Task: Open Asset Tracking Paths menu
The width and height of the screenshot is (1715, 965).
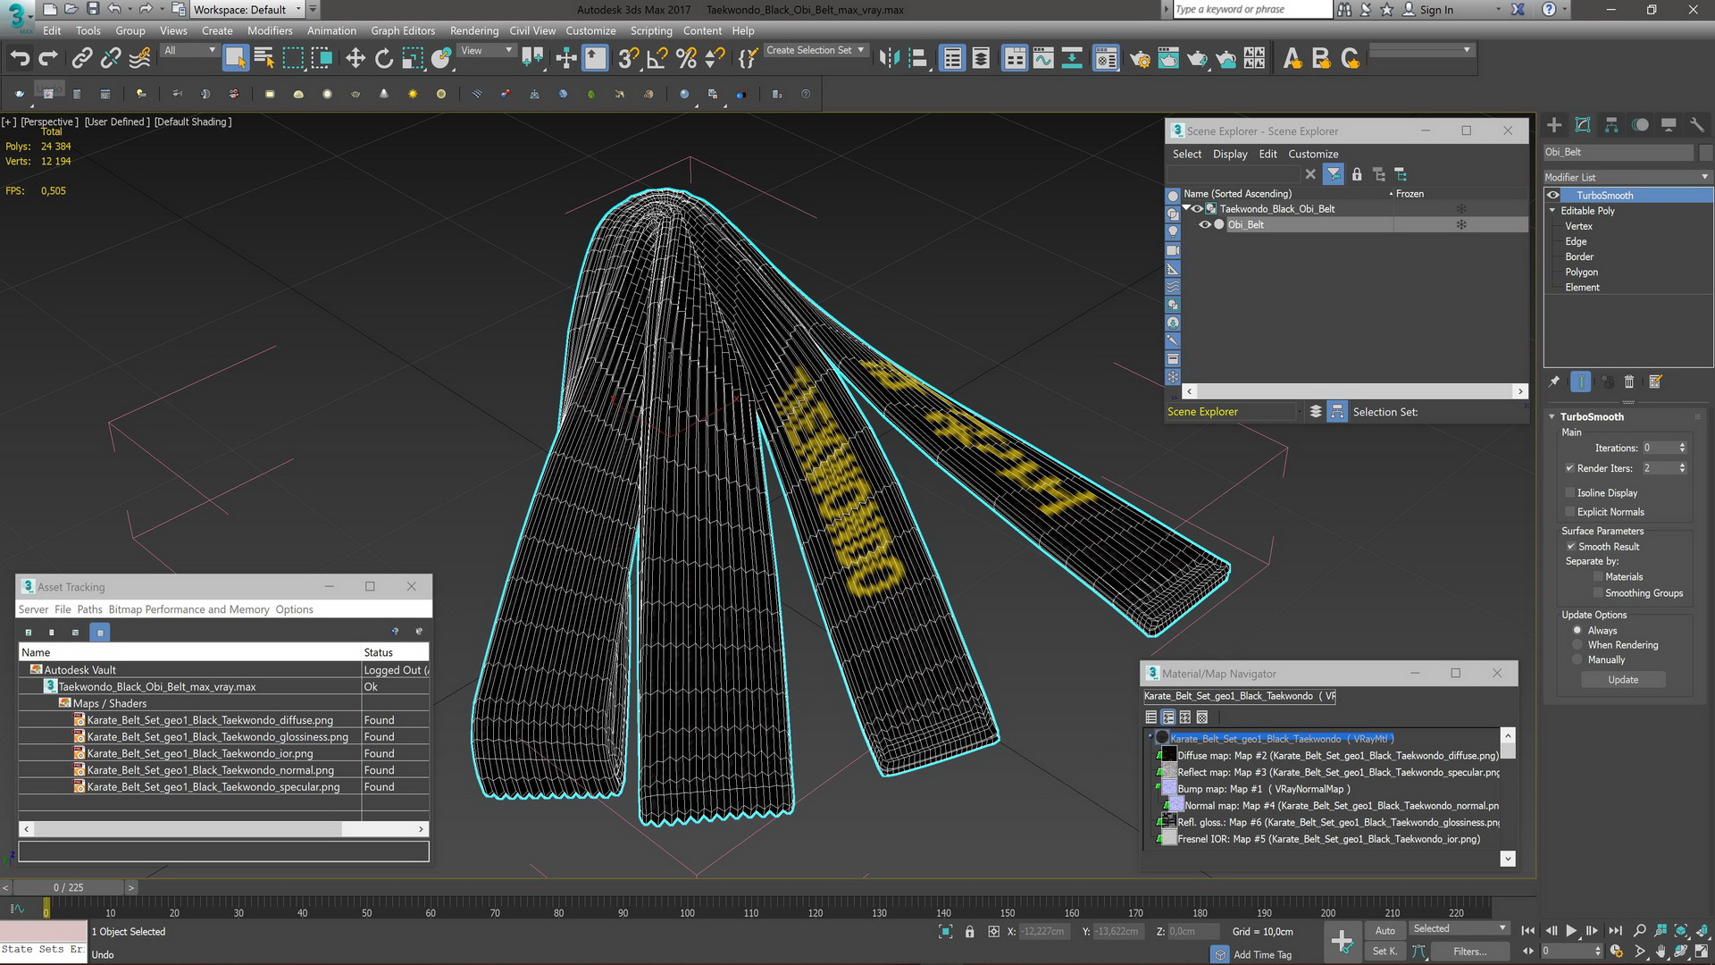Action: 89,609
